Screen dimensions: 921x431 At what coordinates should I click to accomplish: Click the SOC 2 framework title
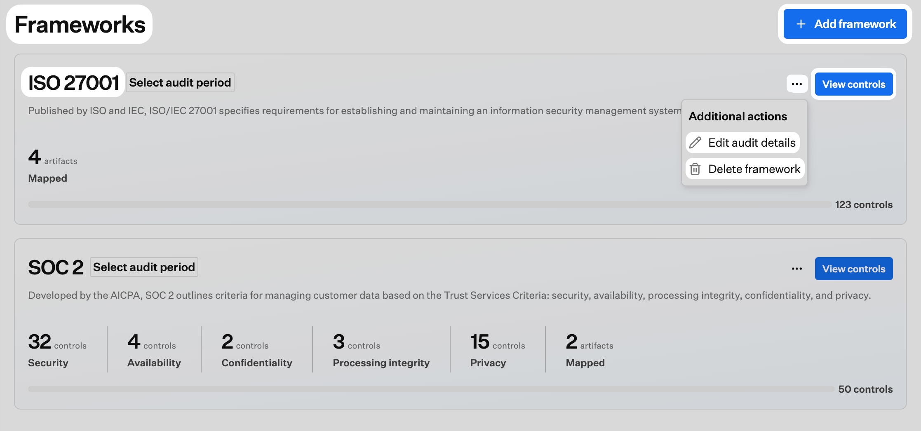tap(56, 267)
